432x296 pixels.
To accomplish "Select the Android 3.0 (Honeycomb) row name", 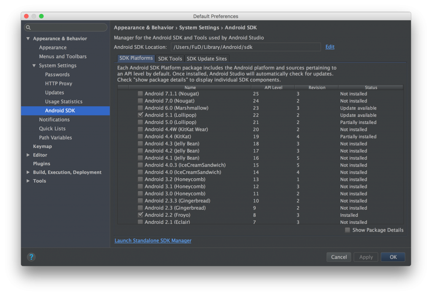I will [175, 194].
